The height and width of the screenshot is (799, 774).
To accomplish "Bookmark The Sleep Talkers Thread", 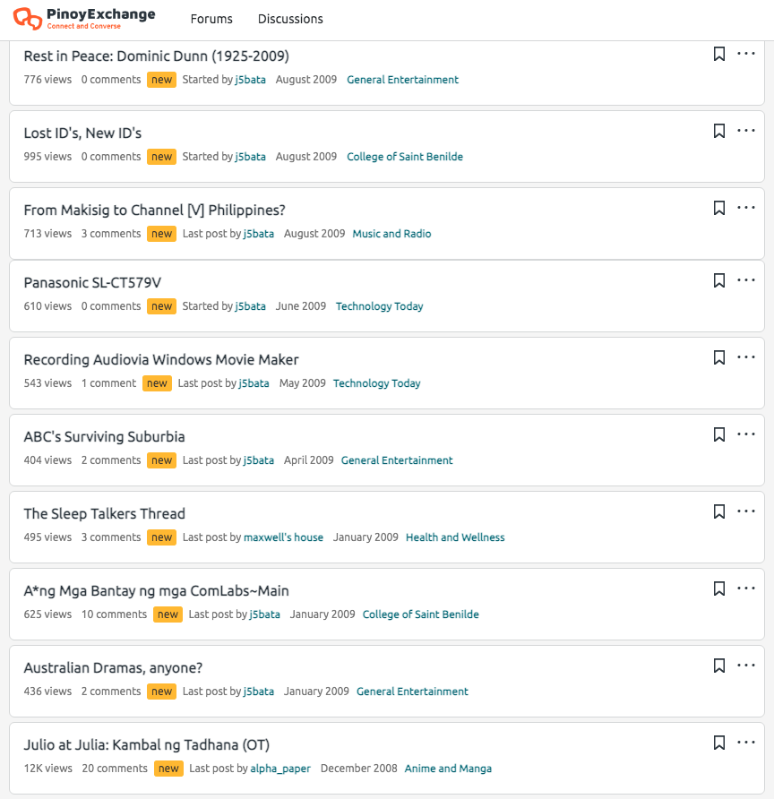I will click(719, 511).
